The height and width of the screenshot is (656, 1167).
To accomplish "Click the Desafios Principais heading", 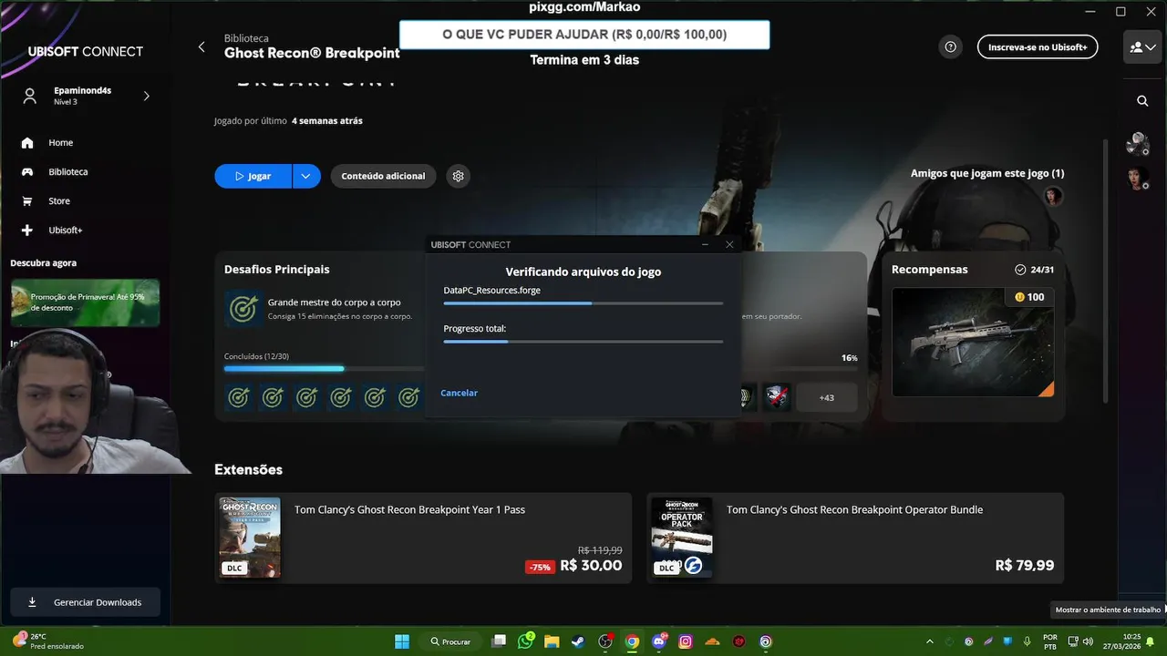I will tap(277, 270).
